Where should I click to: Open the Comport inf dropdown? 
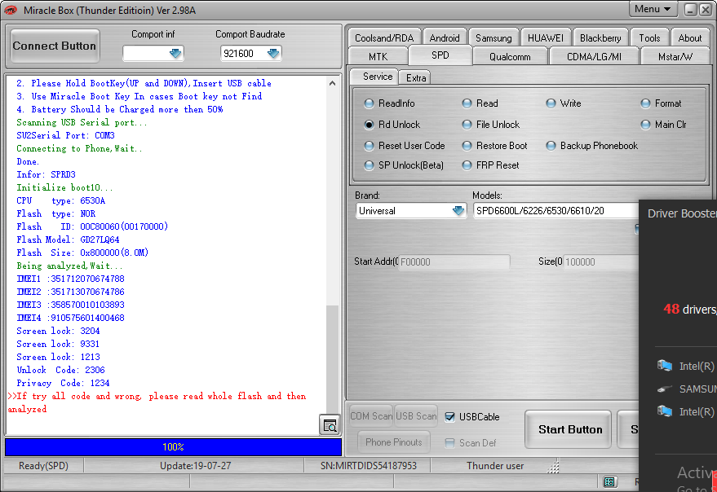[175, 54]
